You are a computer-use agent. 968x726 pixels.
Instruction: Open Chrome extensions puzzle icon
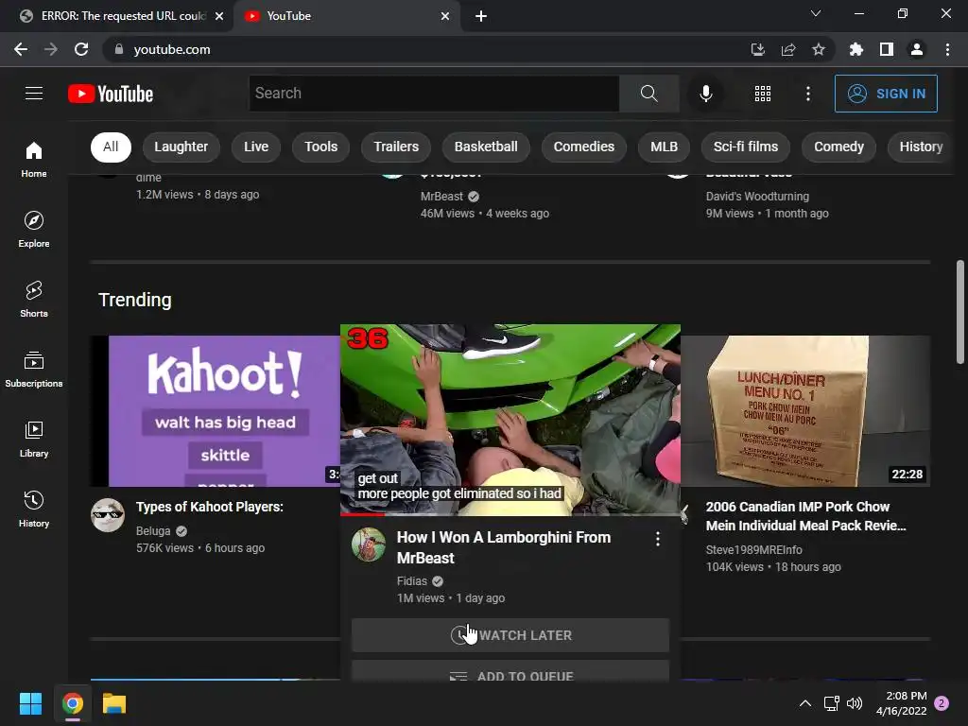[x=856, y=49]
